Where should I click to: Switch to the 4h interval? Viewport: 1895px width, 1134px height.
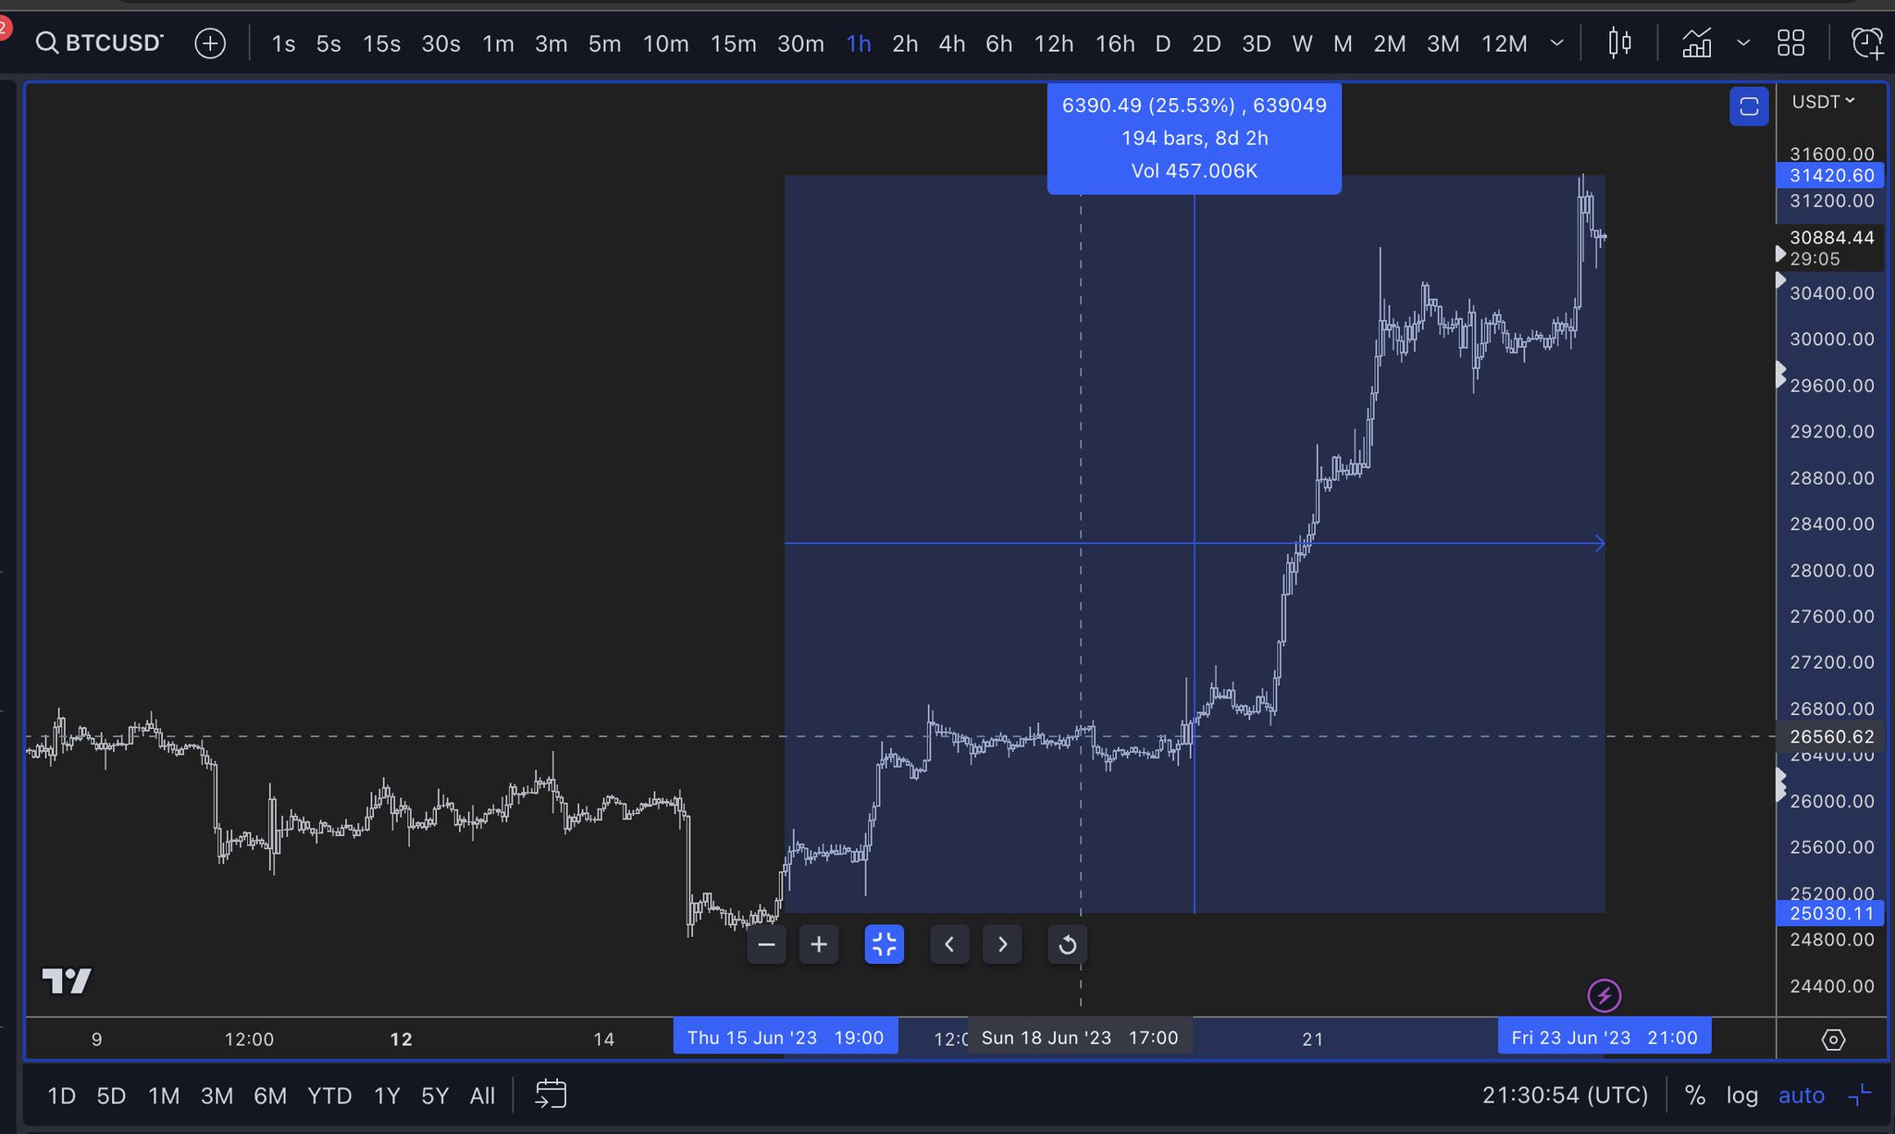(x=951, y=43)
